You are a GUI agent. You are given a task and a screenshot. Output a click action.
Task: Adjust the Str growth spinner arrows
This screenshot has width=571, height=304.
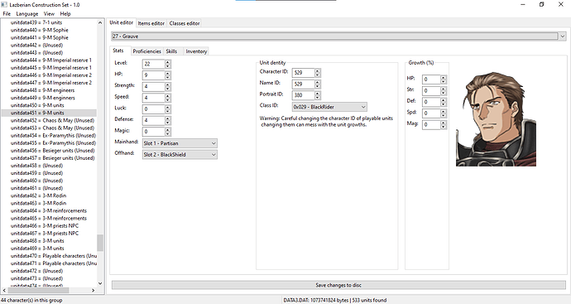[x=444, y=91]
